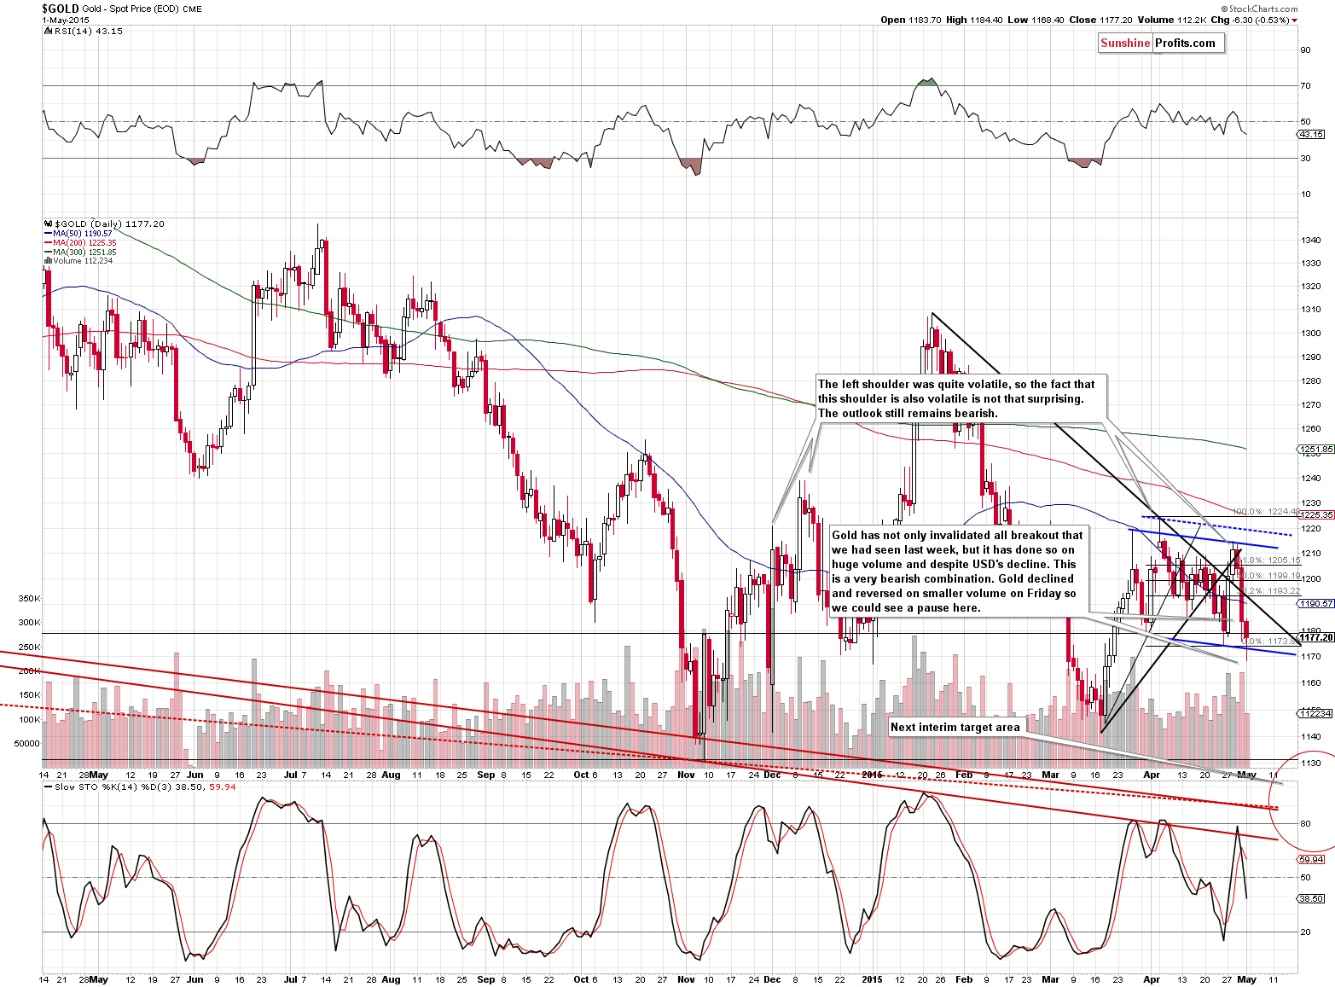
Task: Click the blue MA(50) legend swatch
Action: coord(47,234)
